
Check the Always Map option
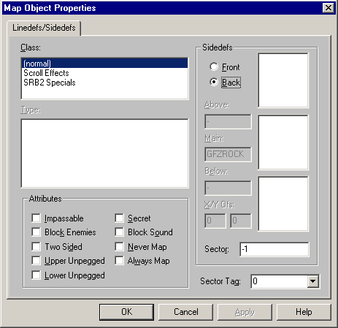click(119, 260)
